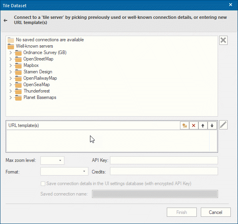Move the URL template down
The width and height of the screenshot is (238, 224).
coord(212,125)
